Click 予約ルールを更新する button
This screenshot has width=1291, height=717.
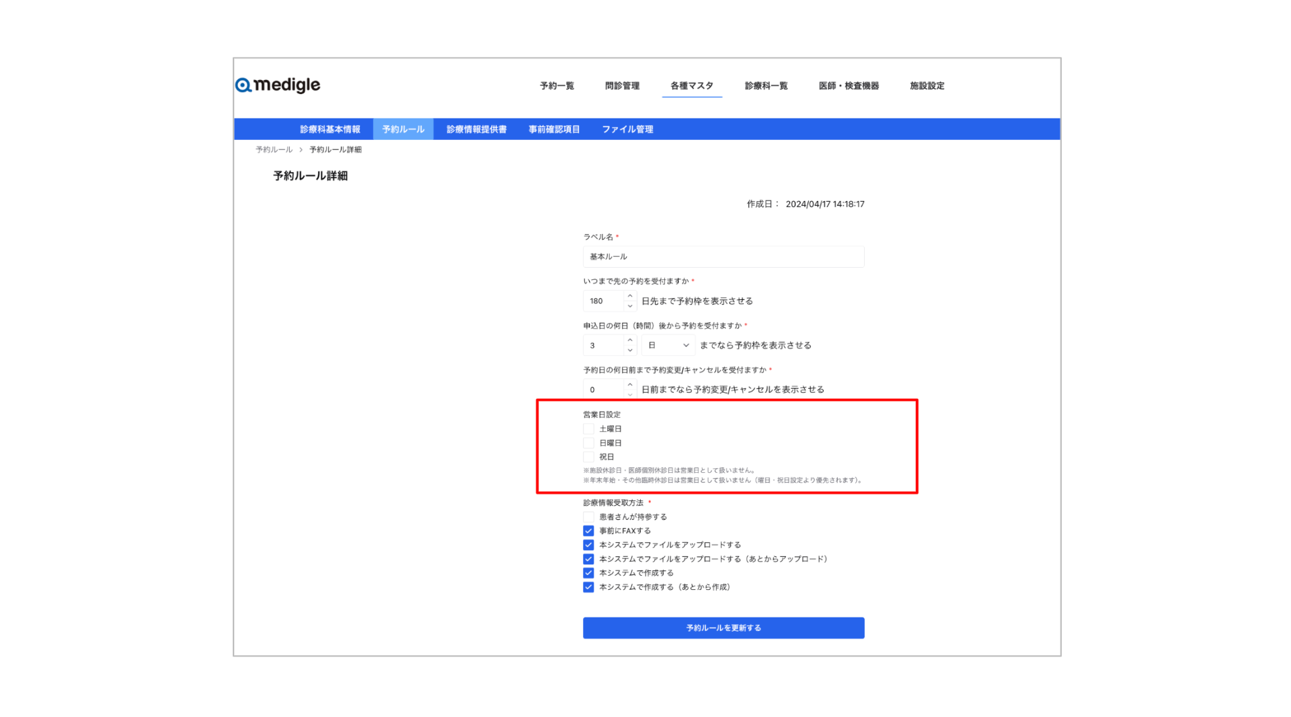[723, 628]
